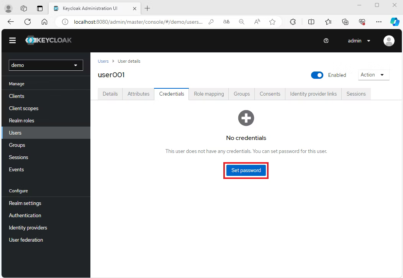Open the saved passwords key icon
The image size is (403, 278).
211,22
